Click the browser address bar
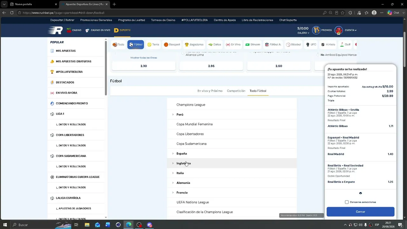 point(169,13)
